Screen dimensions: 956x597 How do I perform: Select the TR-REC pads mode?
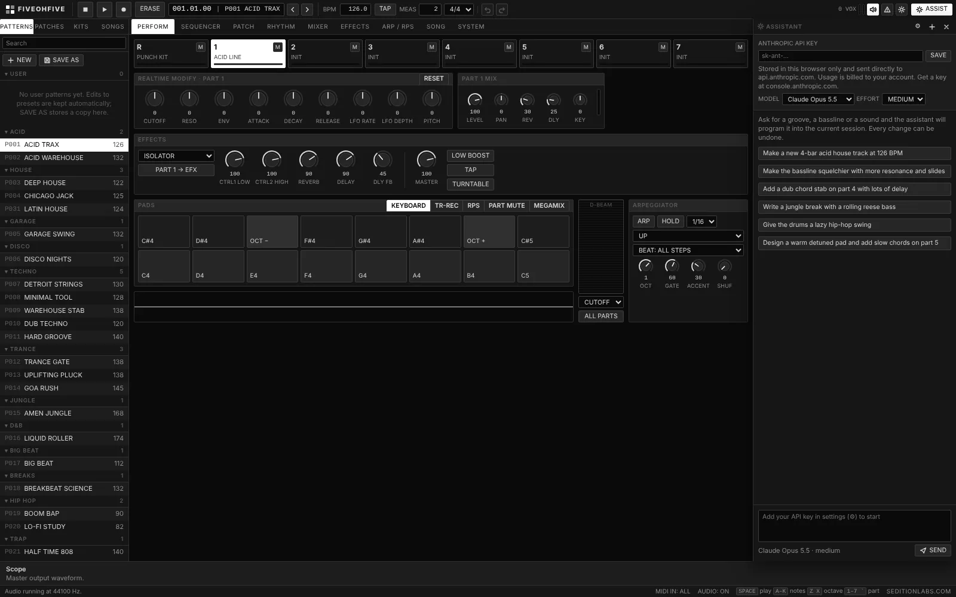click(x=446, y=205)
